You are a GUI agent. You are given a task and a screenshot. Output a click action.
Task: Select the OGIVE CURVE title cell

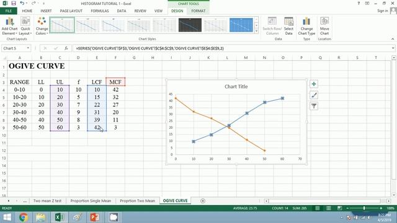(x=37, y=66)
